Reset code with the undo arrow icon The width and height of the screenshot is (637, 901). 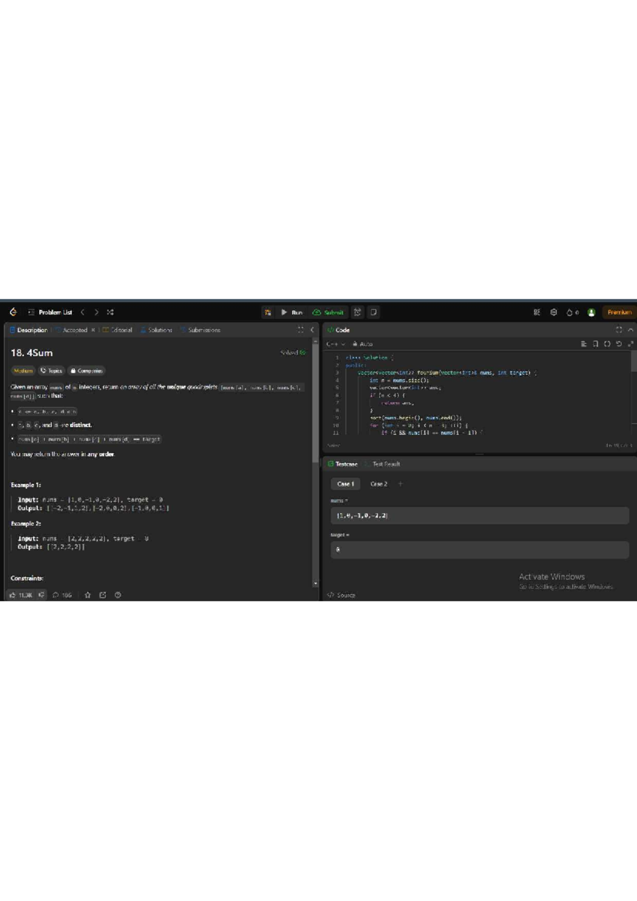618,344
